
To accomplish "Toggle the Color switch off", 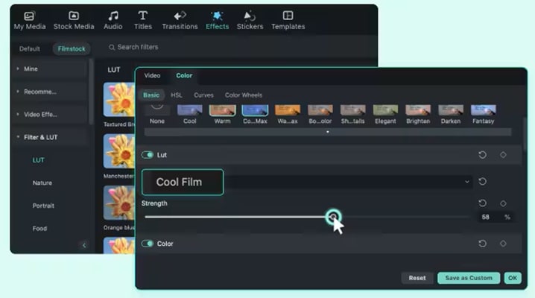I will point(148,244).
